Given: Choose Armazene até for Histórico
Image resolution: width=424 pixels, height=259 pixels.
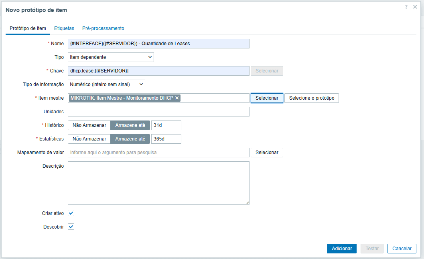Looking at the screenshot, I should (130, 125).
